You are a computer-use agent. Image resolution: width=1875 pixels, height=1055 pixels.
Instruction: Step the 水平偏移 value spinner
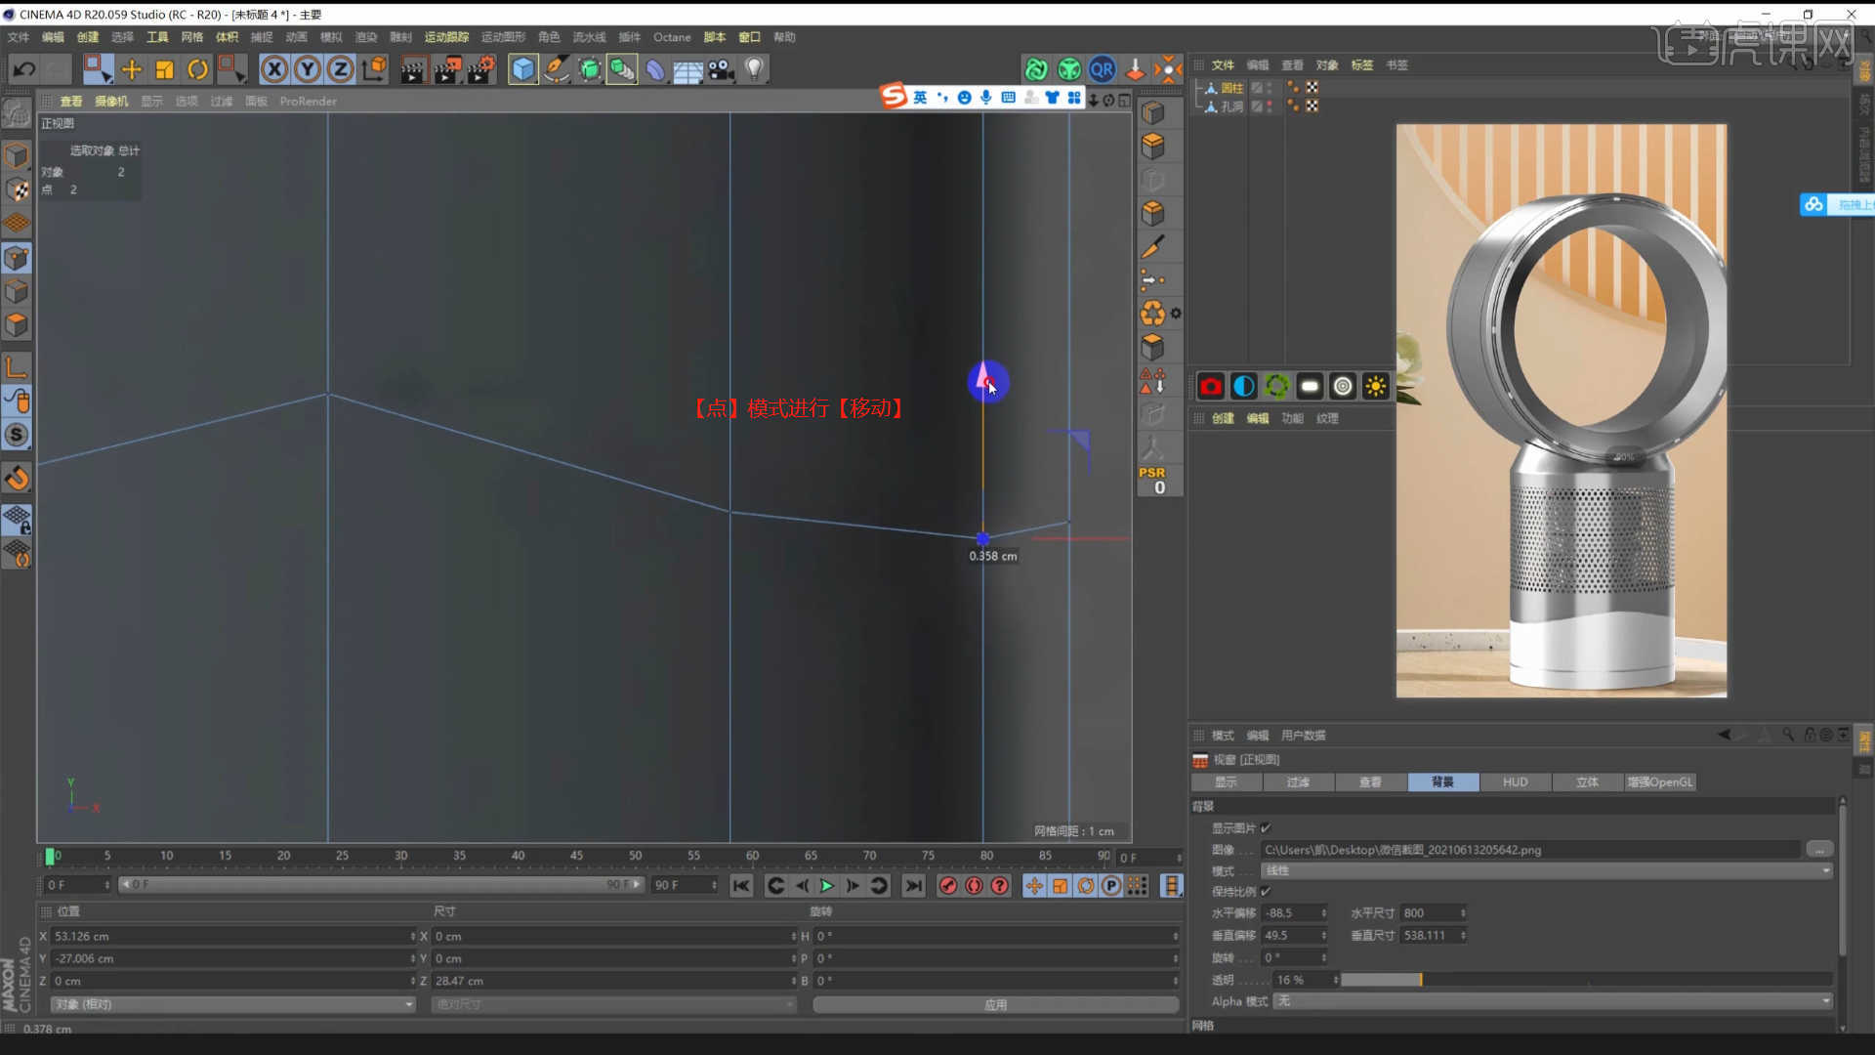[x=1324, y=913]
